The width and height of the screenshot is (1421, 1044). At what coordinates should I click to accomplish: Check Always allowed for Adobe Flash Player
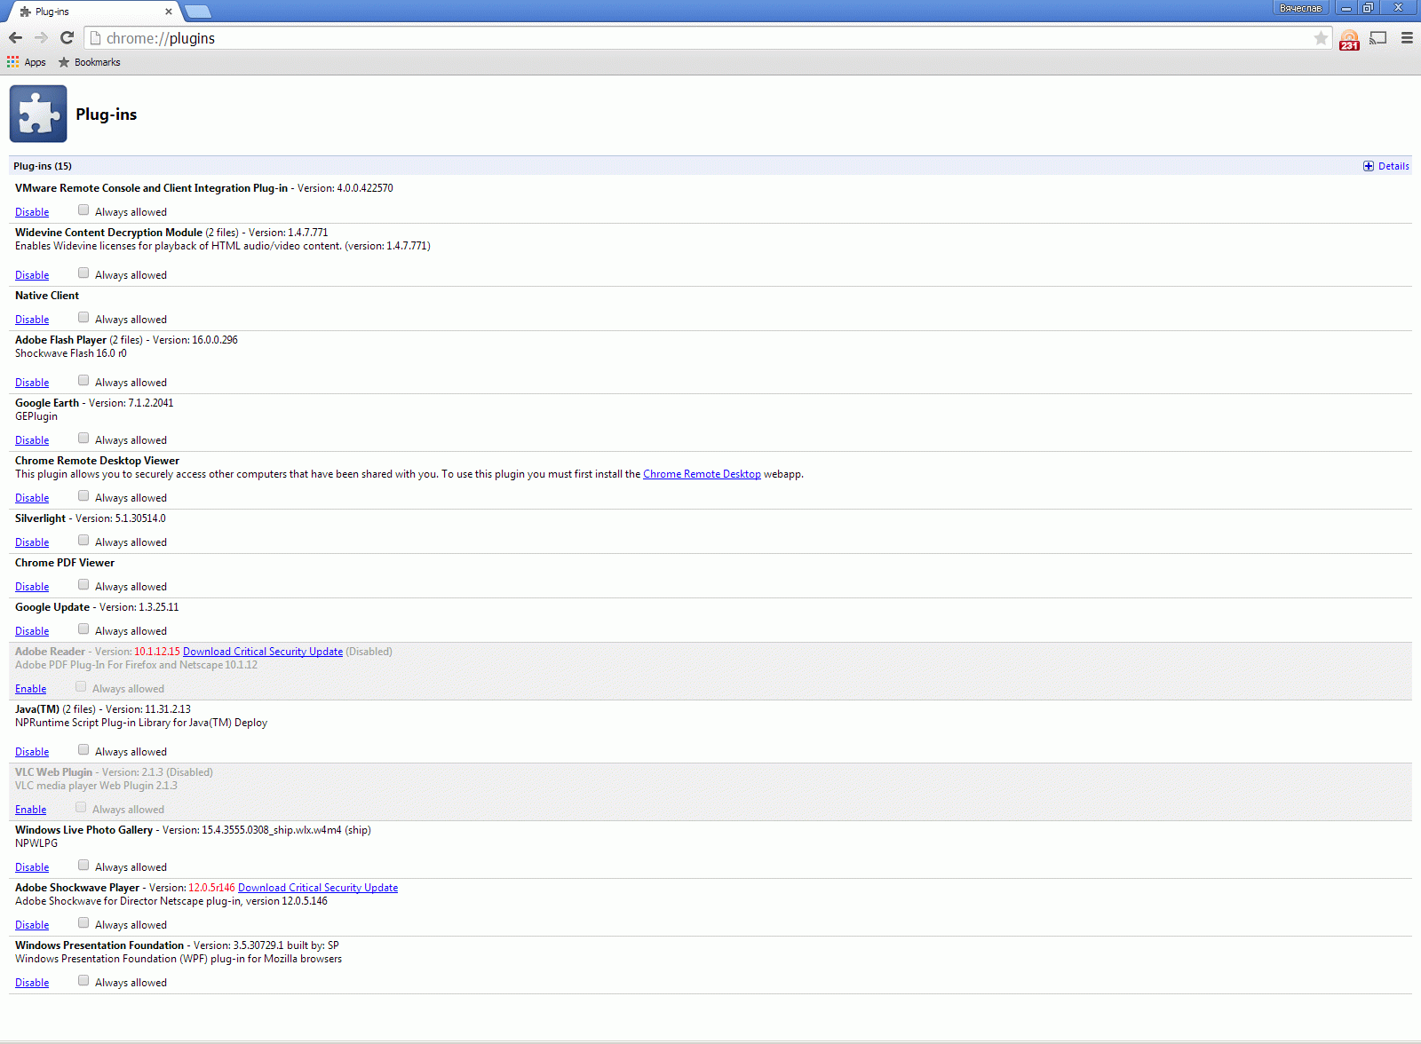tap(83, 381)
